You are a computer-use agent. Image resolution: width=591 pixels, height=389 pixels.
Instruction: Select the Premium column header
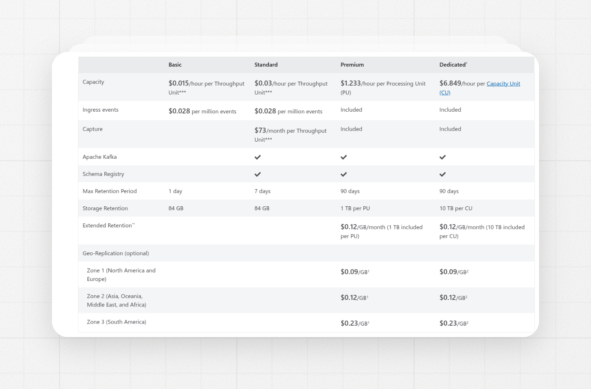[352, 65]
